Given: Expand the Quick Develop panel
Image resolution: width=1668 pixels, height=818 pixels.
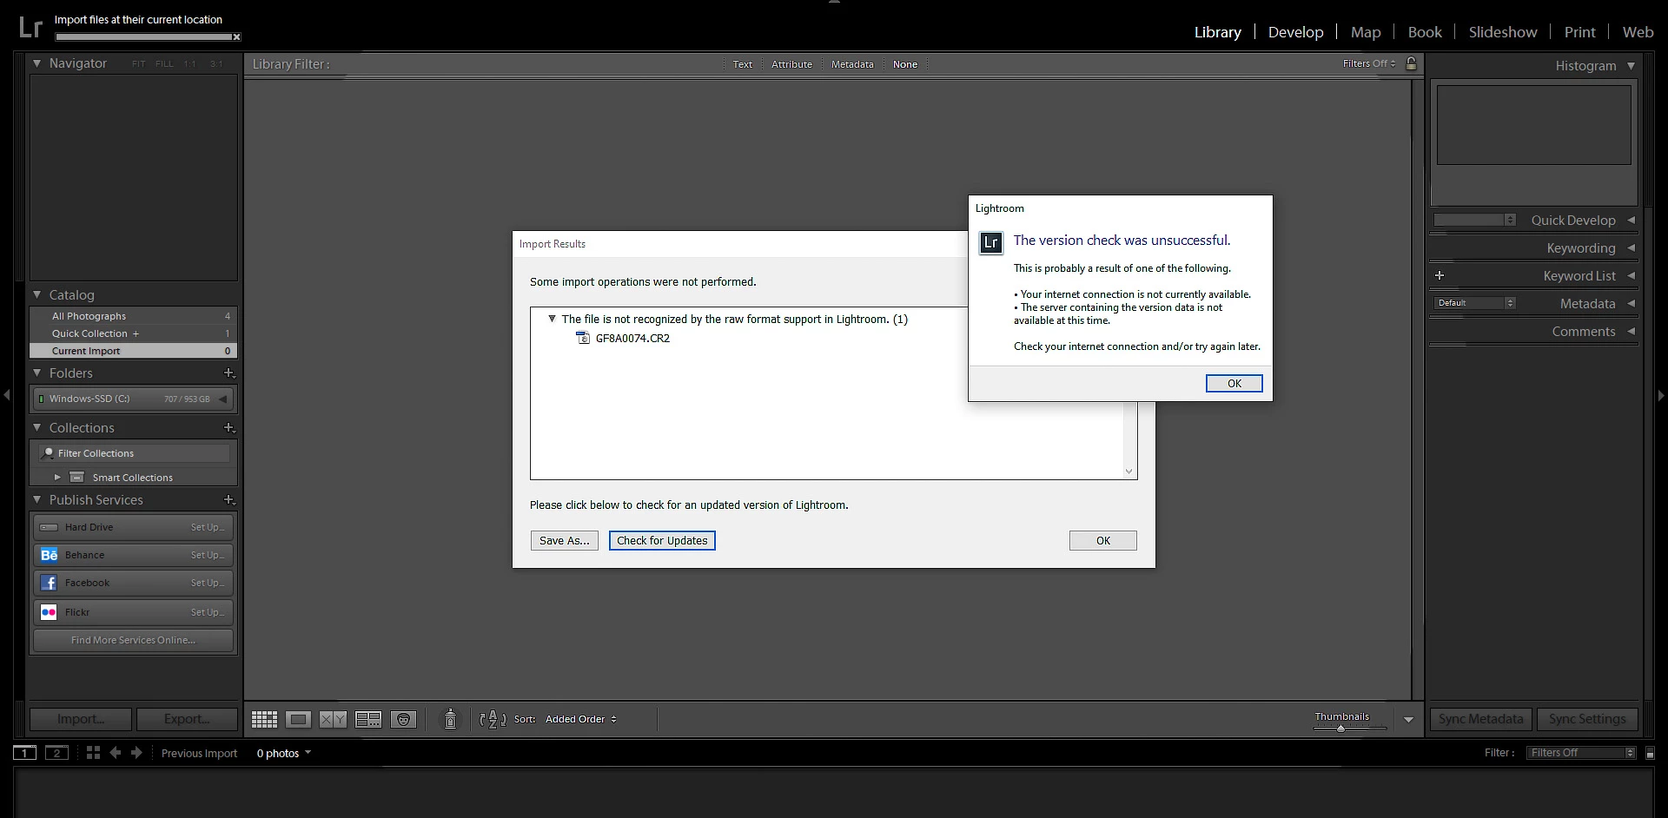Looking at the screenshot, I should [x=1631, y=220].
